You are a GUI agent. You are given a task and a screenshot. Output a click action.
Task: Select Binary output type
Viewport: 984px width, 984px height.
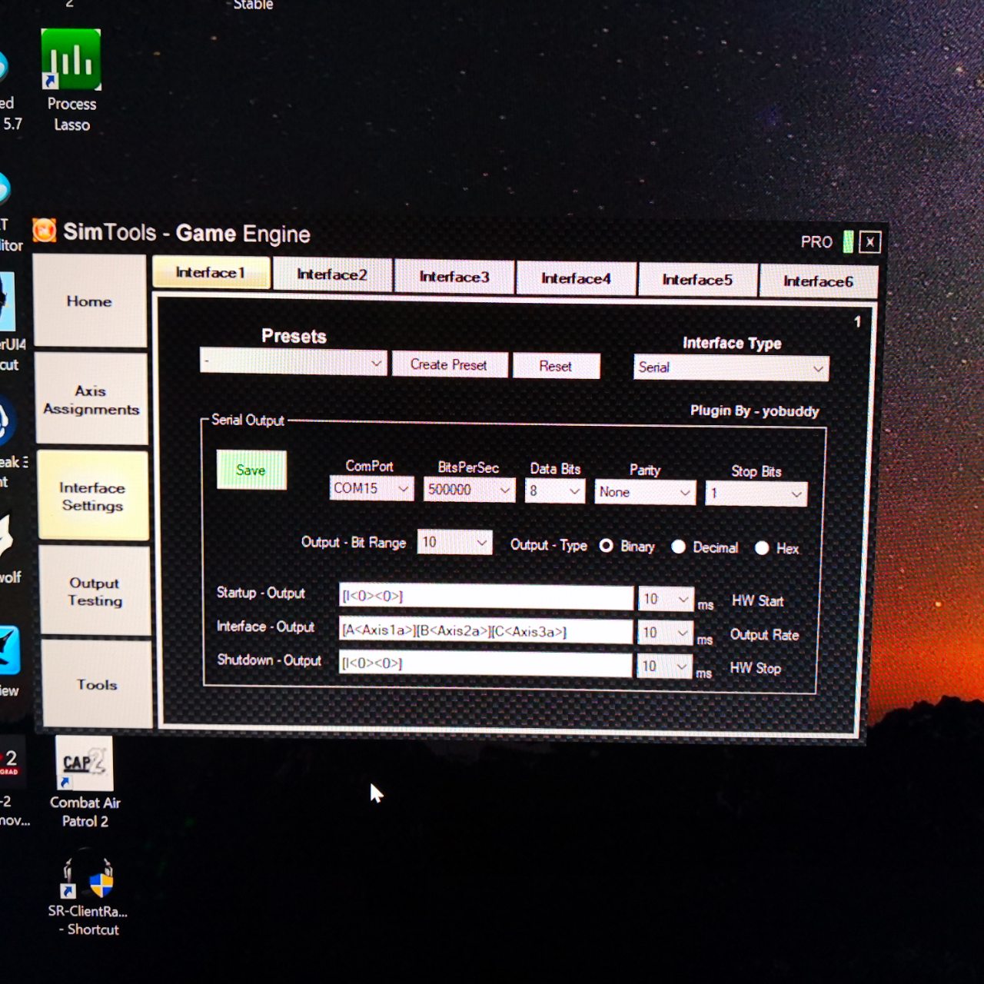pyautogui.click(x=607, y=545)
